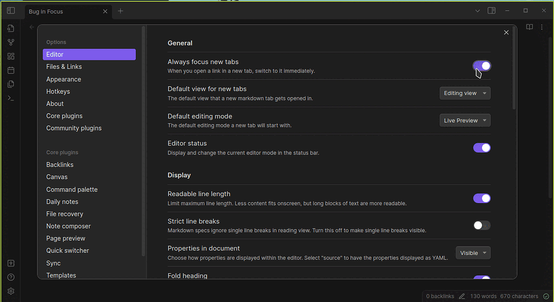Go to Community plugins settings

click(74, 128)
